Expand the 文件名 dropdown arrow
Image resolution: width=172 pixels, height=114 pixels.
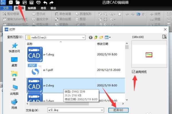pos(102,110)
